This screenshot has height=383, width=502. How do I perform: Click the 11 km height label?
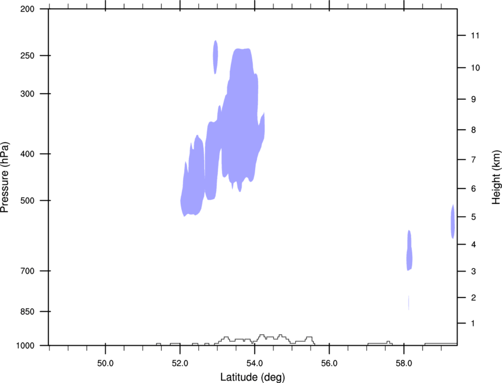pos(475,35)
